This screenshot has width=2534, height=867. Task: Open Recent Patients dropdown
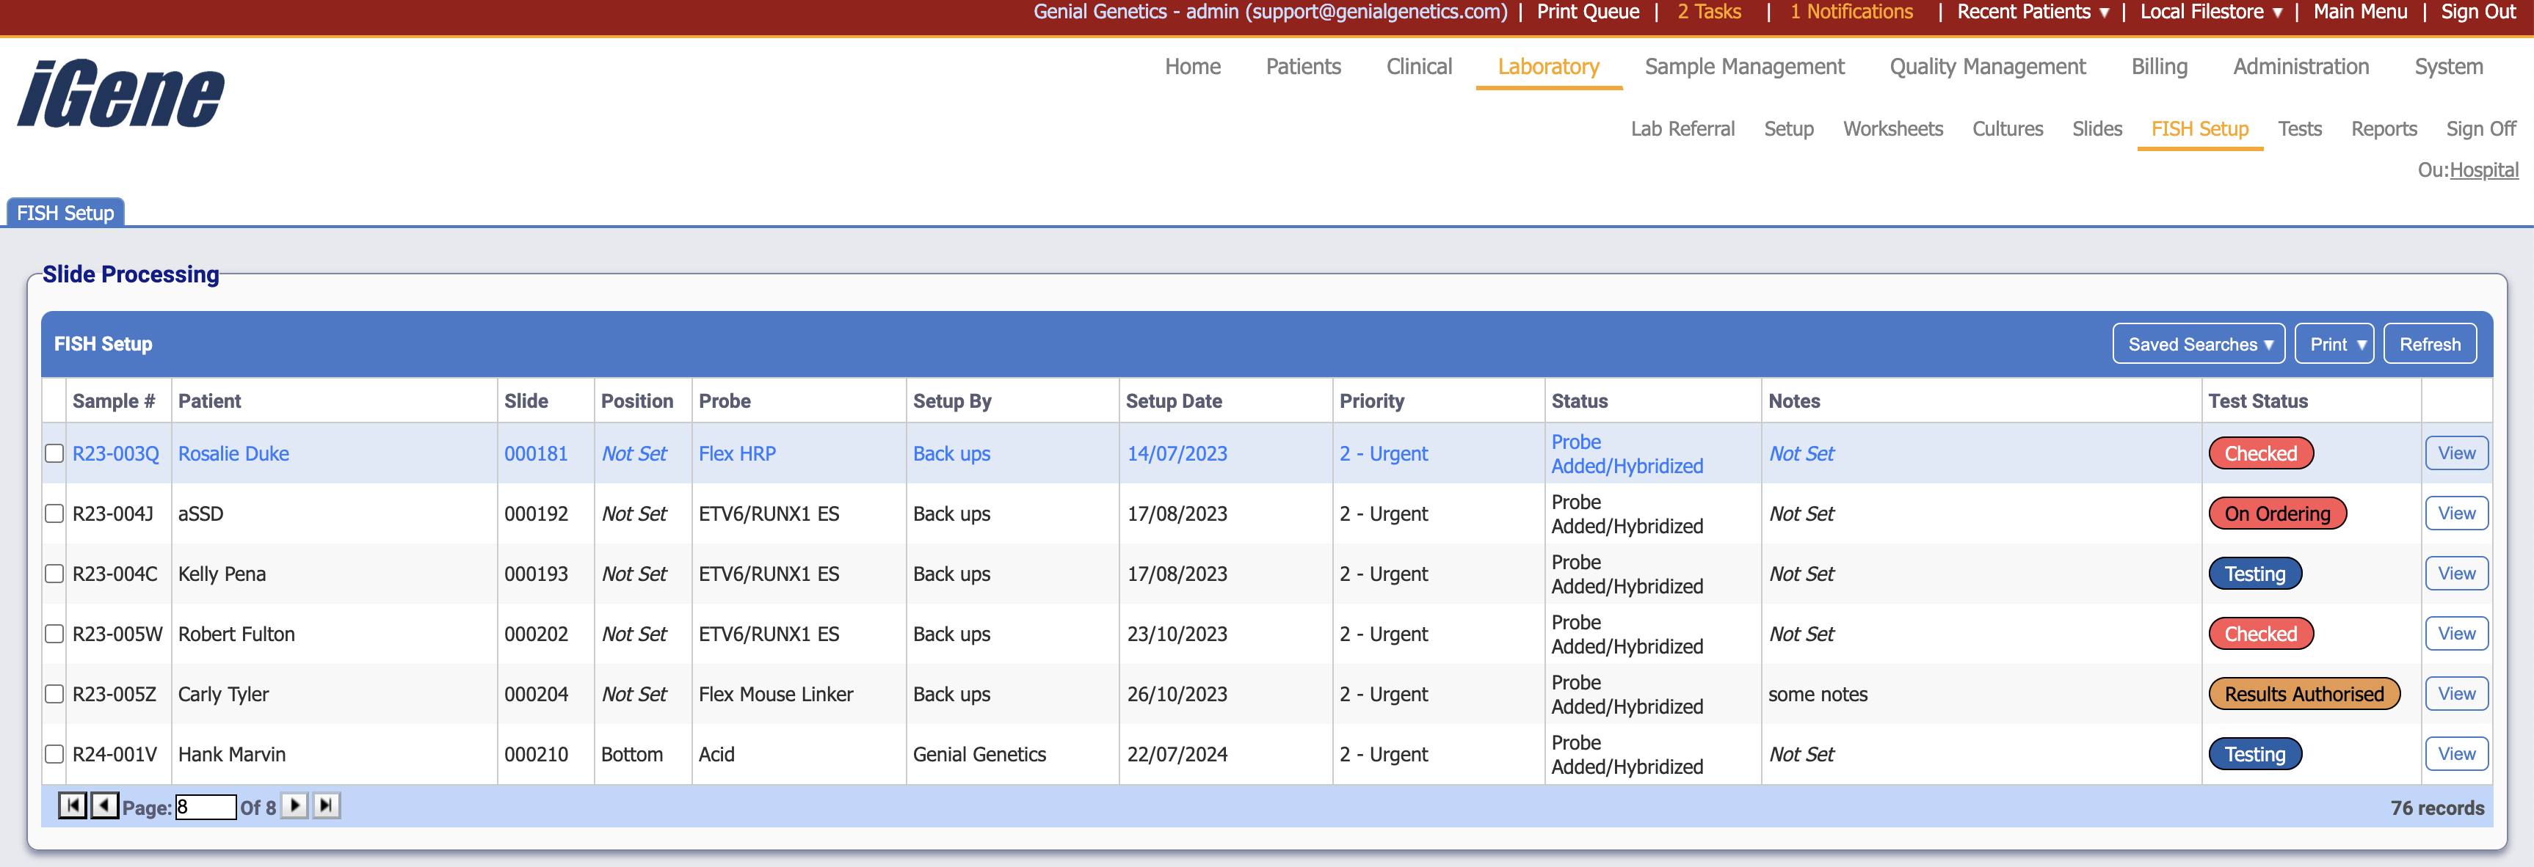pyautogui.click(x=2031, y=12)
